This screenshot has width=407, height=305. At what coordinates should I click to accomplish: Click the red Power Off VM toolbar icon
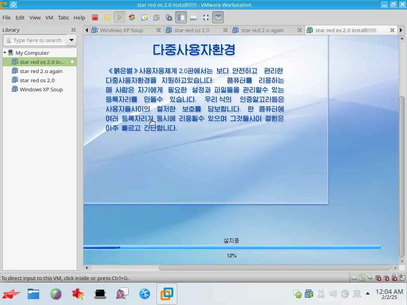coord(95,17)
